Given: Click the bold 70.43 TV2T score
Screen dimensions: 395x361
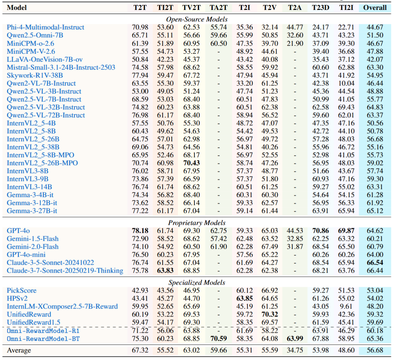Looking at the screenshot, I should (192, 163).
